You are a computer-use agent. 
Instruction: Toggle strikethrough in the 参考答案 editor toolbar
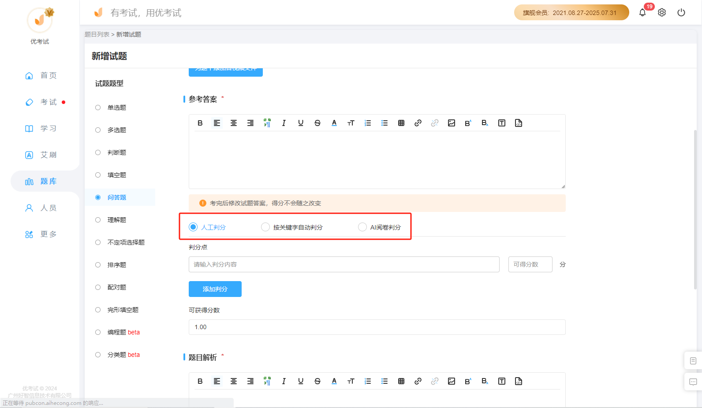(317, 123)
